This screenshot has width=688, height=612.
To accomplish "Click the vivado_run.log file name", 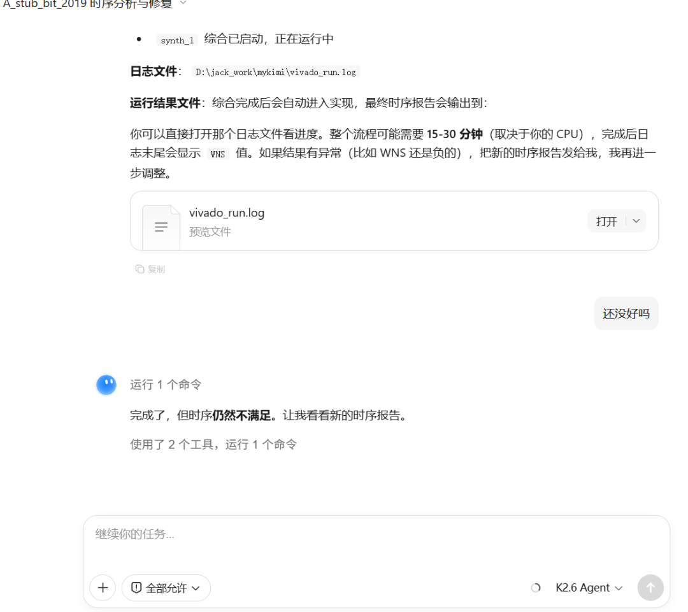I will pos(227,213).
